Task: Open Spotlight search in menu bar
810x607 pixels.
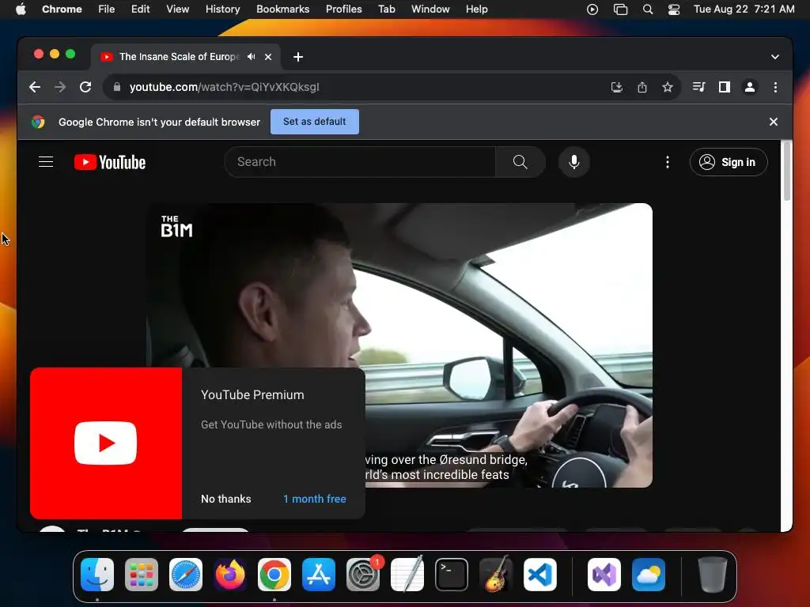Action: click(x=647, y=9)
